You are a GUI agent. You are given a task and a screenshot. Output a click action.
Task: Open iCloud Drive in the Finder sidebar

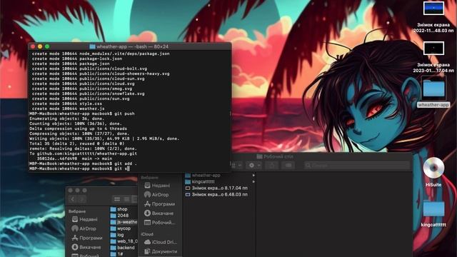(x=160, y=242)
